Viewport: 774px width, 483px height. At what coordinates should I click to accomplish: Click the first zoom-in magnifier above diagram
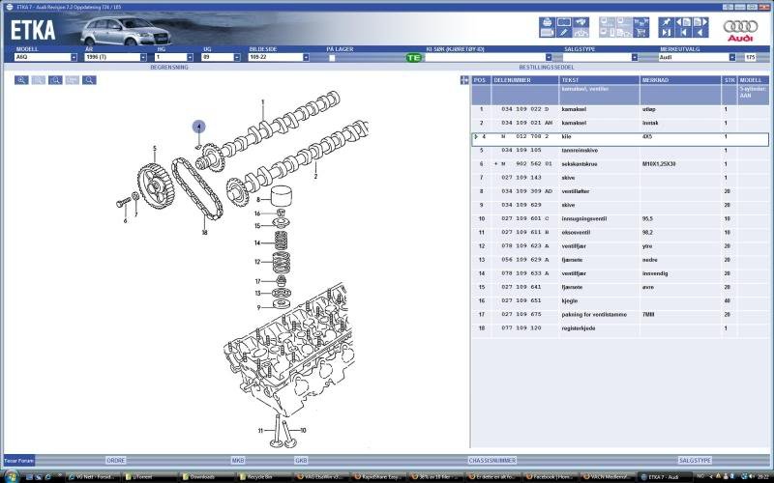21,80
